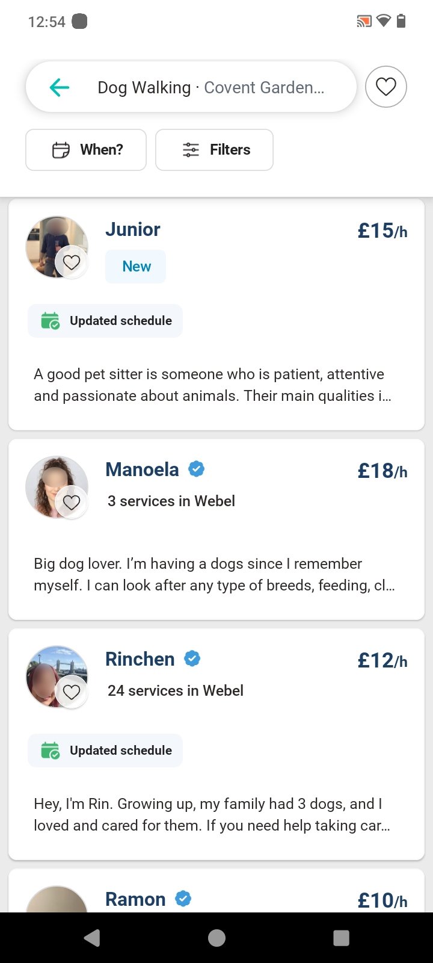Favorite Manoela using her photo heart icon
Image resolution: width=433 pixels, height=963 pixels.
click(72, 502)
